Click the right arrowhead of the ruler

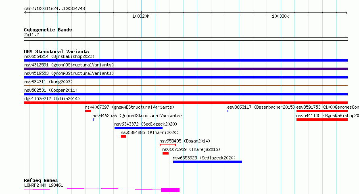[346, 13]
